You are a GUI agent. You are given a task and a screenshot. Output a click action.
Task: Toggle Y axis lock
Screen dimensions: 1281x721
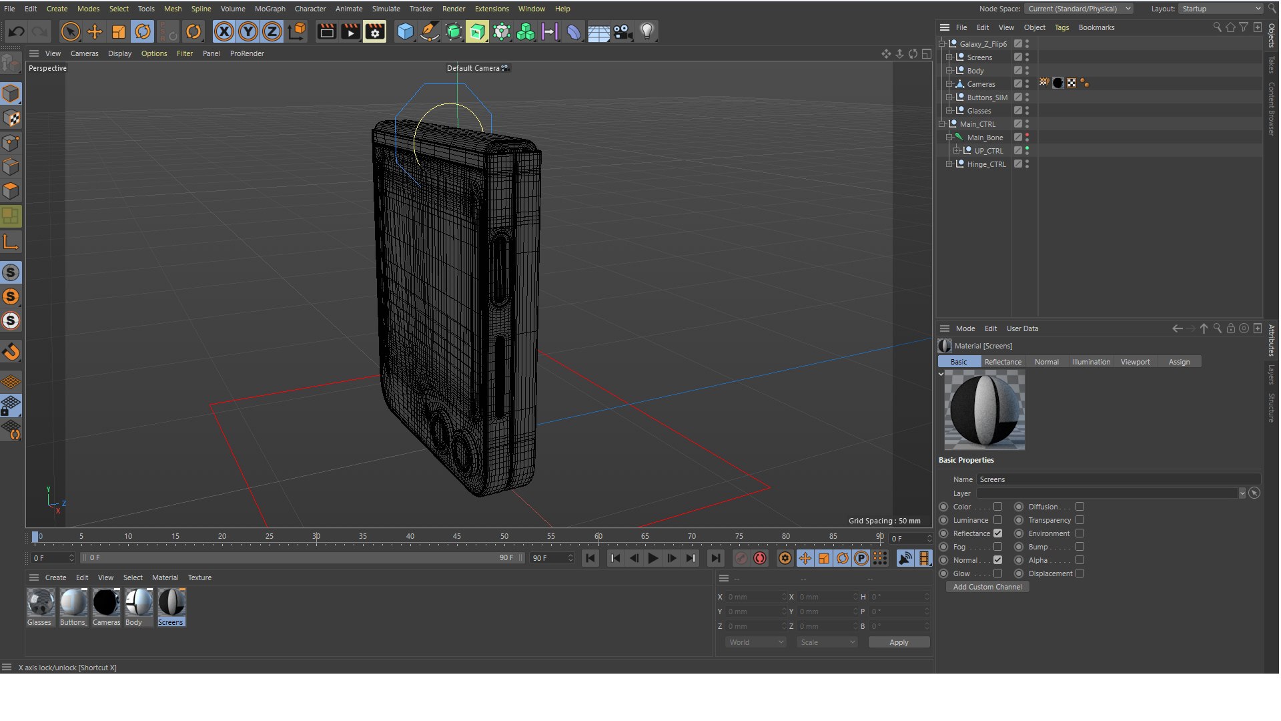[x=248, y=31]
